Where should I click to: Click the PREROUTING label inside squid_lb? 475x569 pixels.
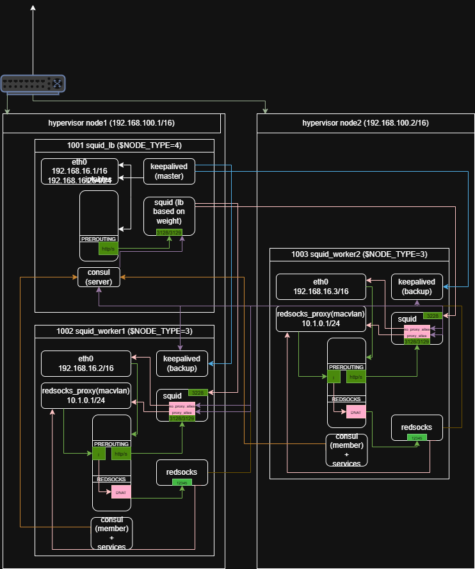99,239
